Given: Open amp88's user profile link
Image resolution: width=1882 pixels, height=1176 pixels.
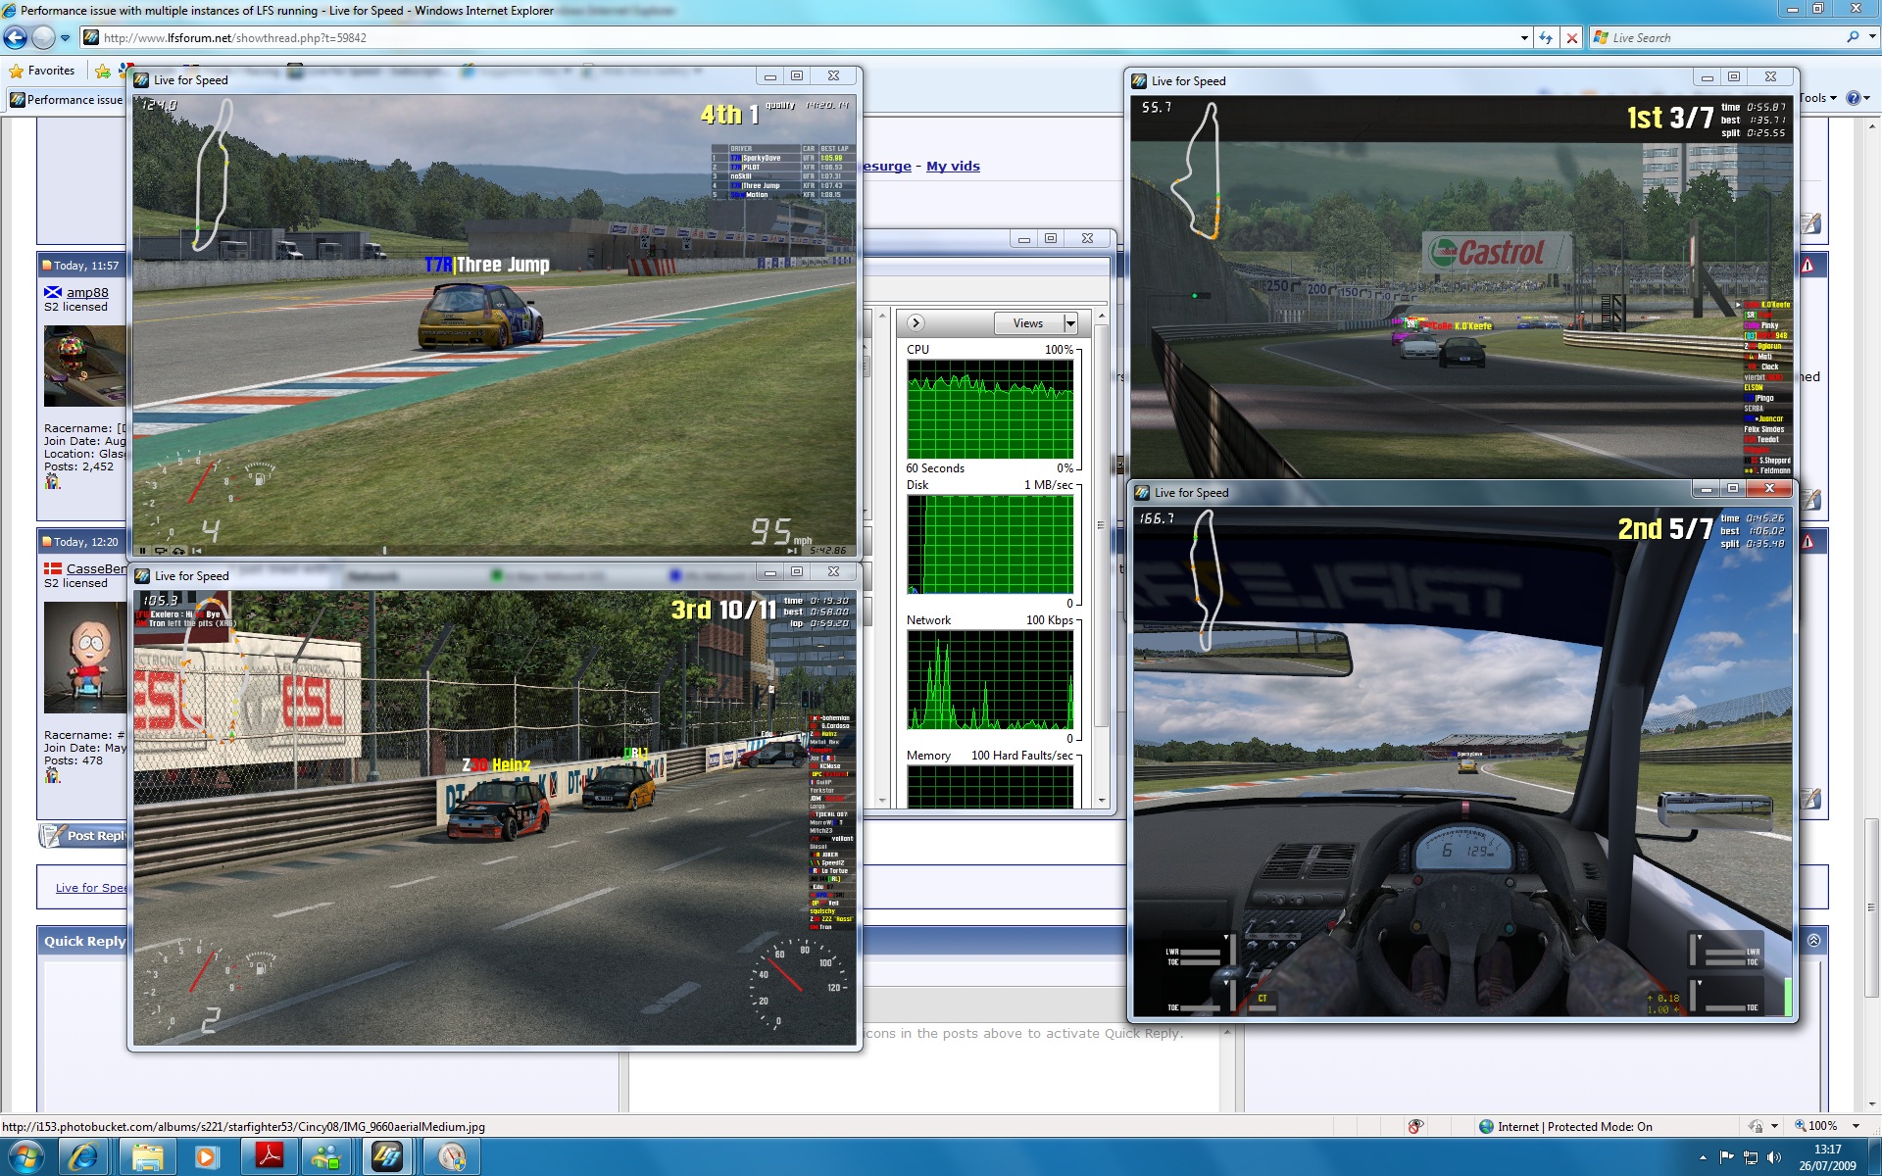Looking at the screenshot, I should click(87, 292).
